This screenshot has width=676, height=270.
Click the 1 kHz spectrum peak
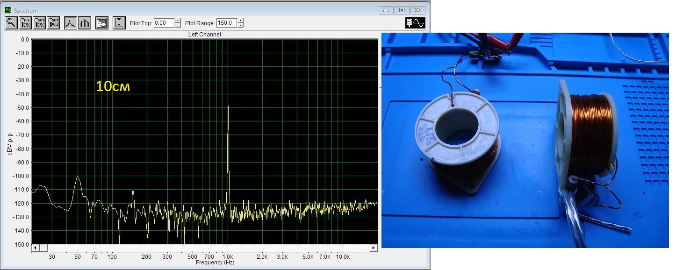point(228,107)
